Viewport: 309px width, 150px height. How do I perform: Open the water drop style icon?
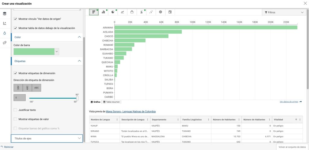click(5, 33)
